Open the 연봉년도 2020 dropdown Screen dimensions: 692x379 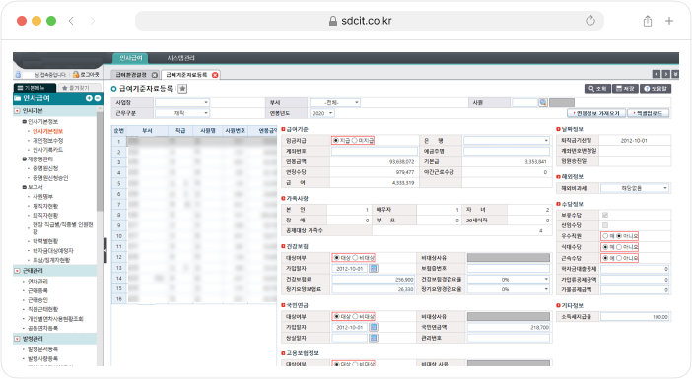(x=322, y=113)
